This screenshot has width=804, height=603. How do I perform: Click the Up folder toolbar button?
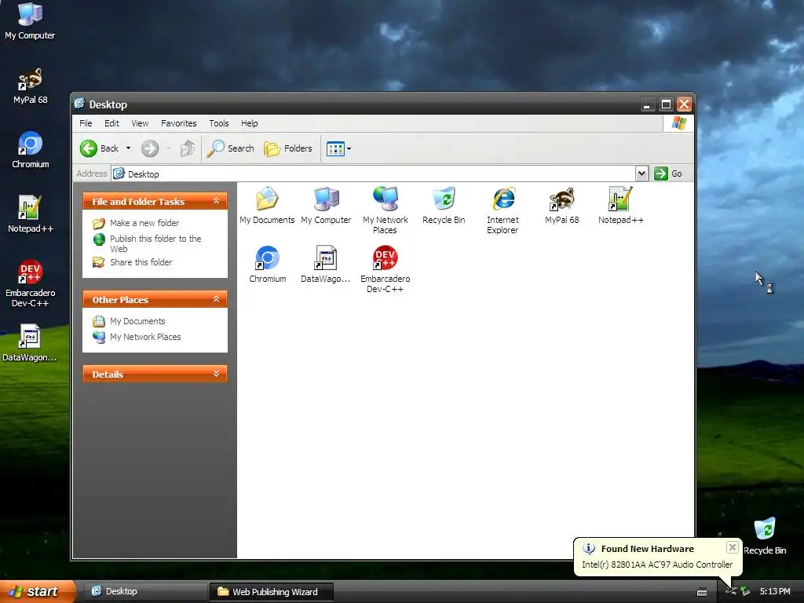click(188, 148)
